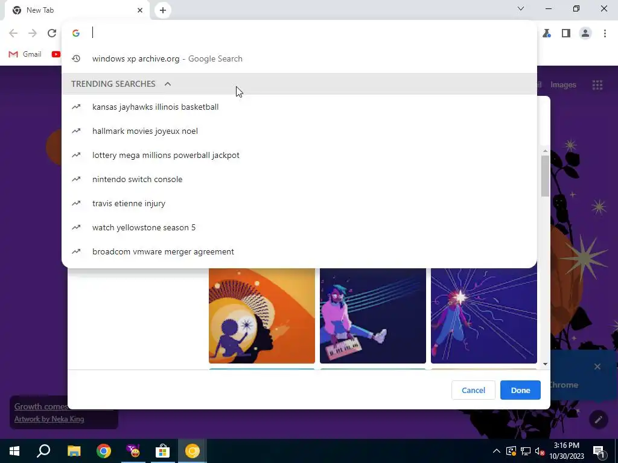Viewport: 618px width, 463px height.
Task: Choose the orange silhouette artwork thumbnail
Action: (x=262, y=316)
